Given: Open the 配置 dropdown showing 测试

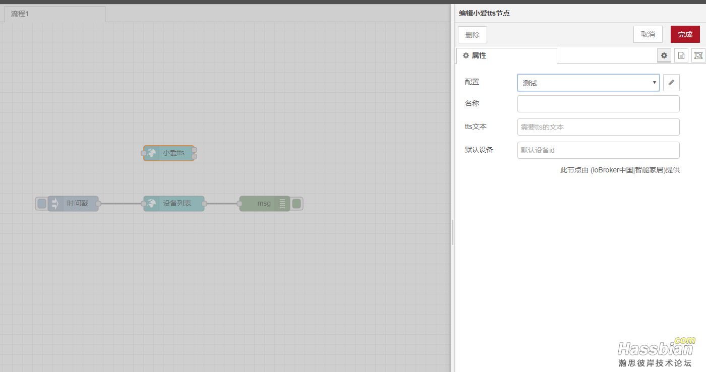Looking at the screenshot, I should pyautogui.click(x=589, y=83).
